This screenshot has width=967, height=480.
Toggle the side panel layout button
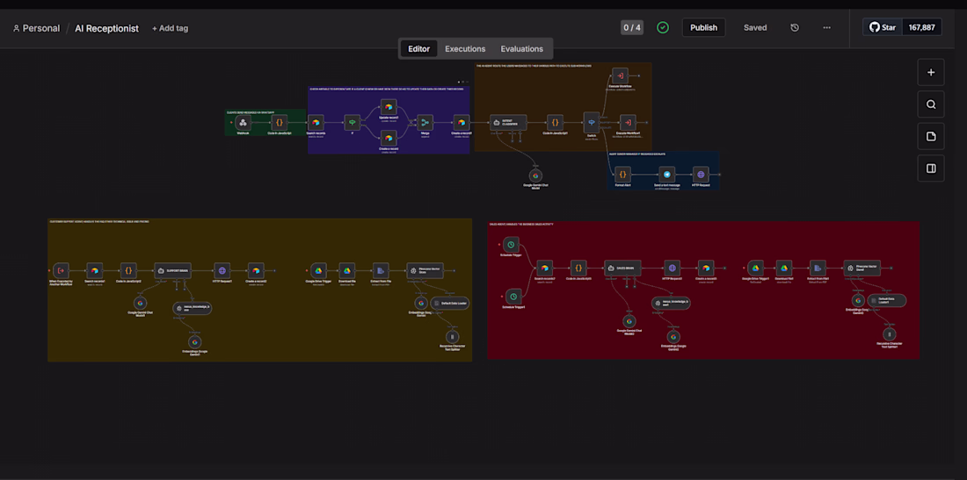(931, 168)
